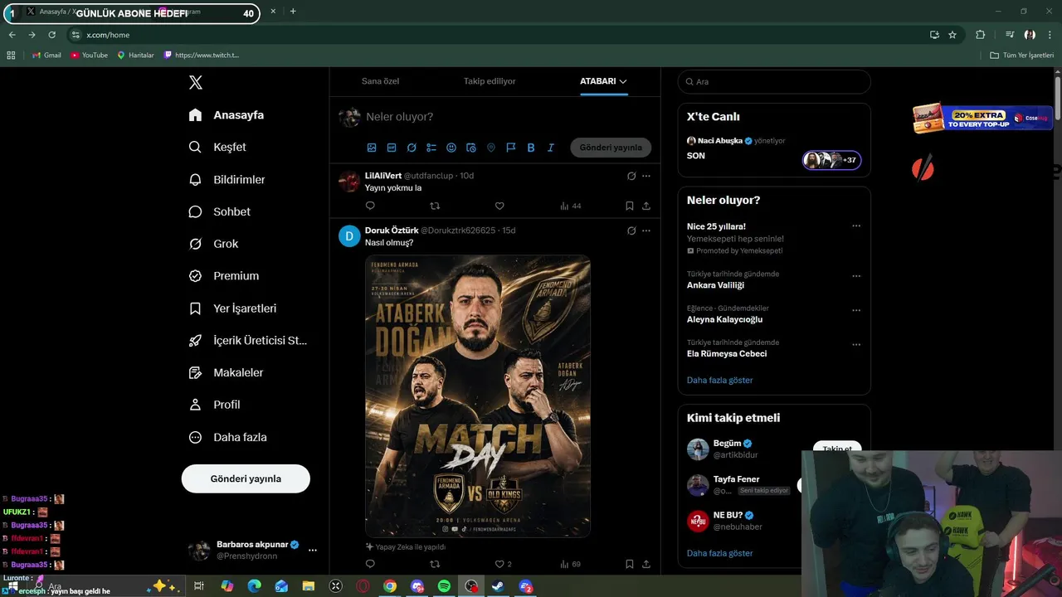The image size is (1062, 597).
Task: Open browser extensions puzzle icon
Action: coord(981,35)
